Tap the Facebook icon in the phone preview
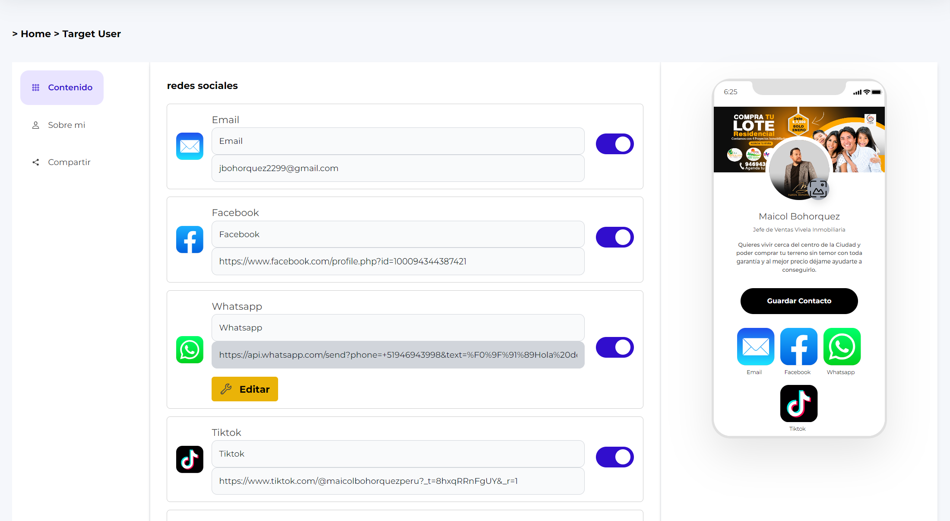 [x=799, y=346]
